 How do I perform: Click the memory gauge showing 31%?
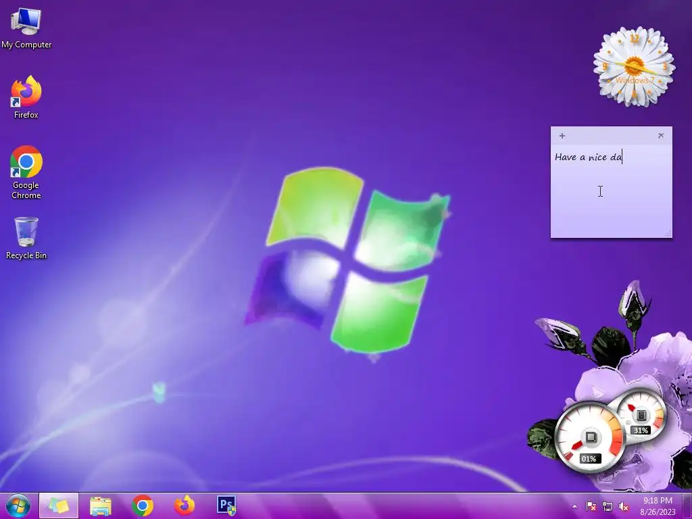pos(641,416)
